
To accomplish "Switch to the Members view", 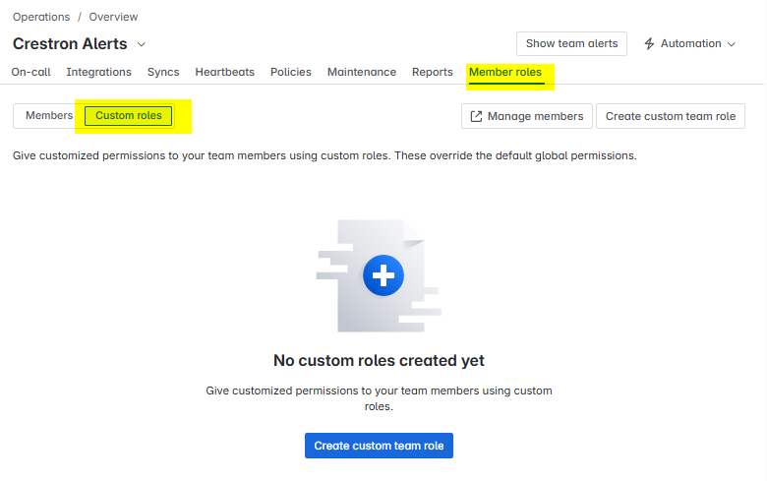I will [x=49, y=115].
